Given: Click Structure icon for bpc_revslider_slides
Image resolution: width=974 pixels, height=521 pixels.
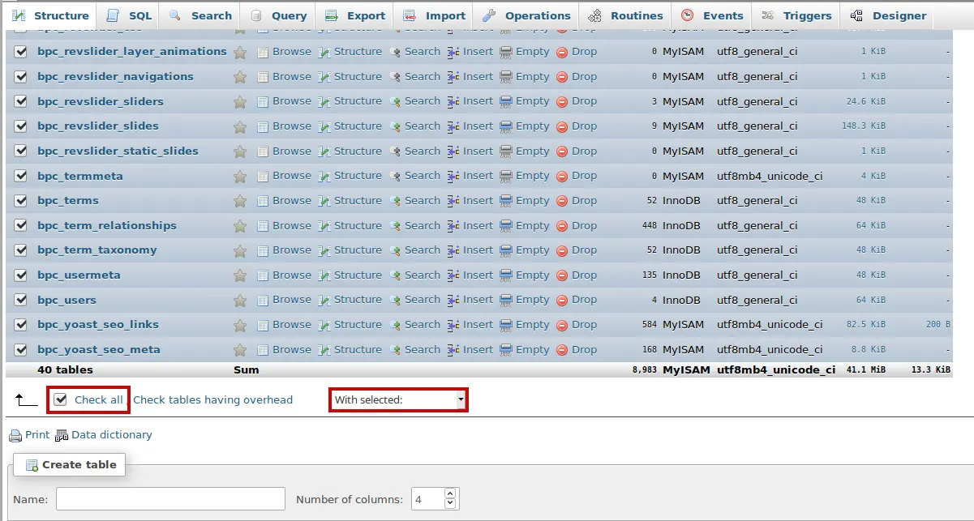Looking at the screenshot, I should click(324, 126).
